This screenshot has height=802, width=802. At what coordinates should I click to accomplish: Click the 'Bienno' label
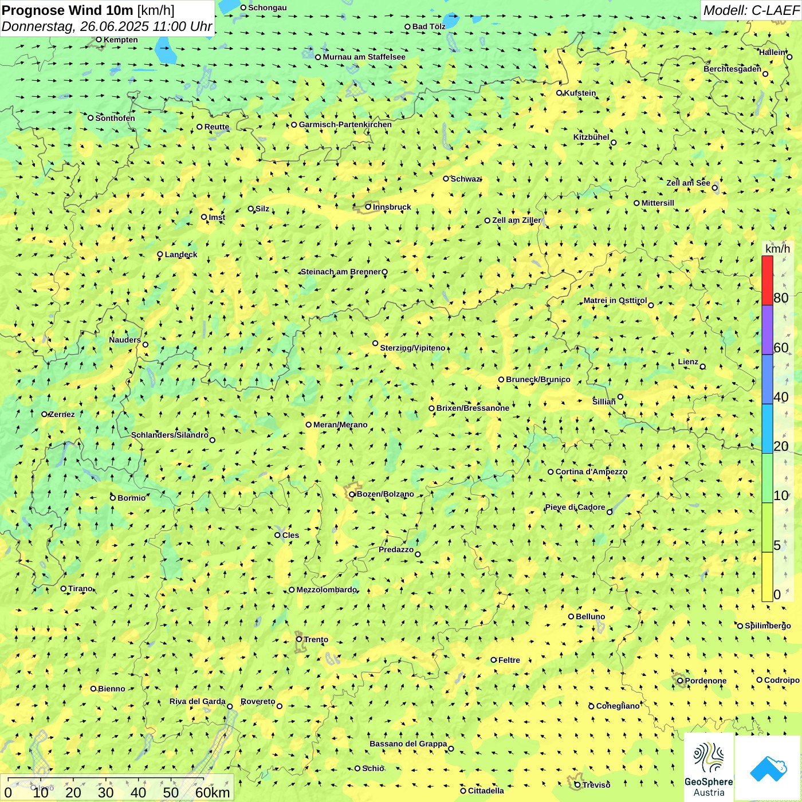point(111,689)
